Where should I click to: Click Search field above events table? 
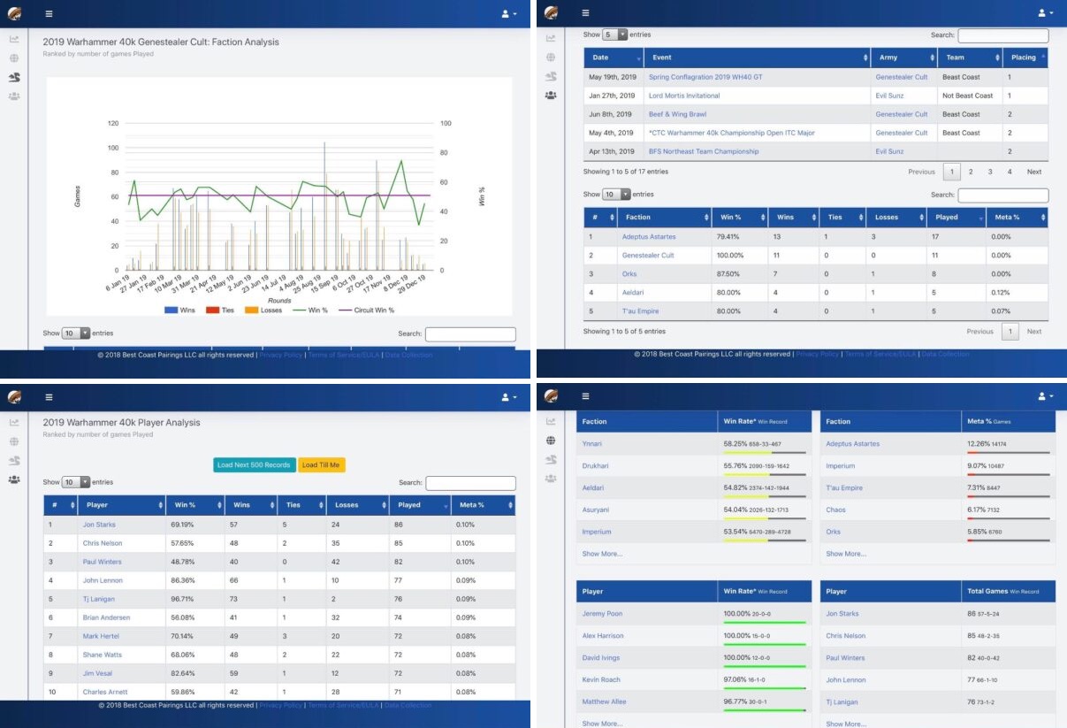[x=1003, y=35]
